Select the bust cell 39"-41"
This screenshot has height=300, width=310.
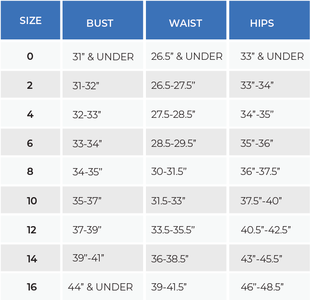(x=88, y=258)
